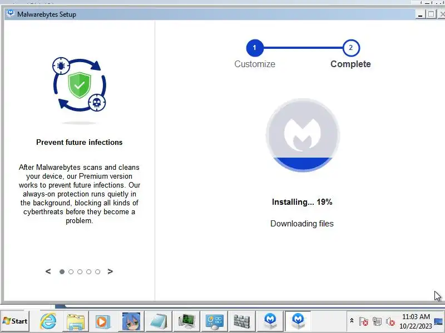Viewport: 445px width, 333px height.
Task: Select the second carousel dot
Action: pos(71,271)
